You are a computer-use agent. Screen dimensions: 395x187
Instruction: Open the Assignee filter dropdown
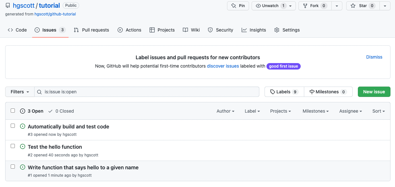(350, 111)
